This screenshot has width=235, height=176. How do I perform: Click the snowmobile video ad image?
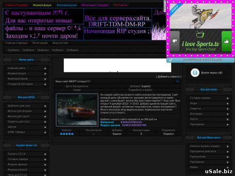pos(201,16)
